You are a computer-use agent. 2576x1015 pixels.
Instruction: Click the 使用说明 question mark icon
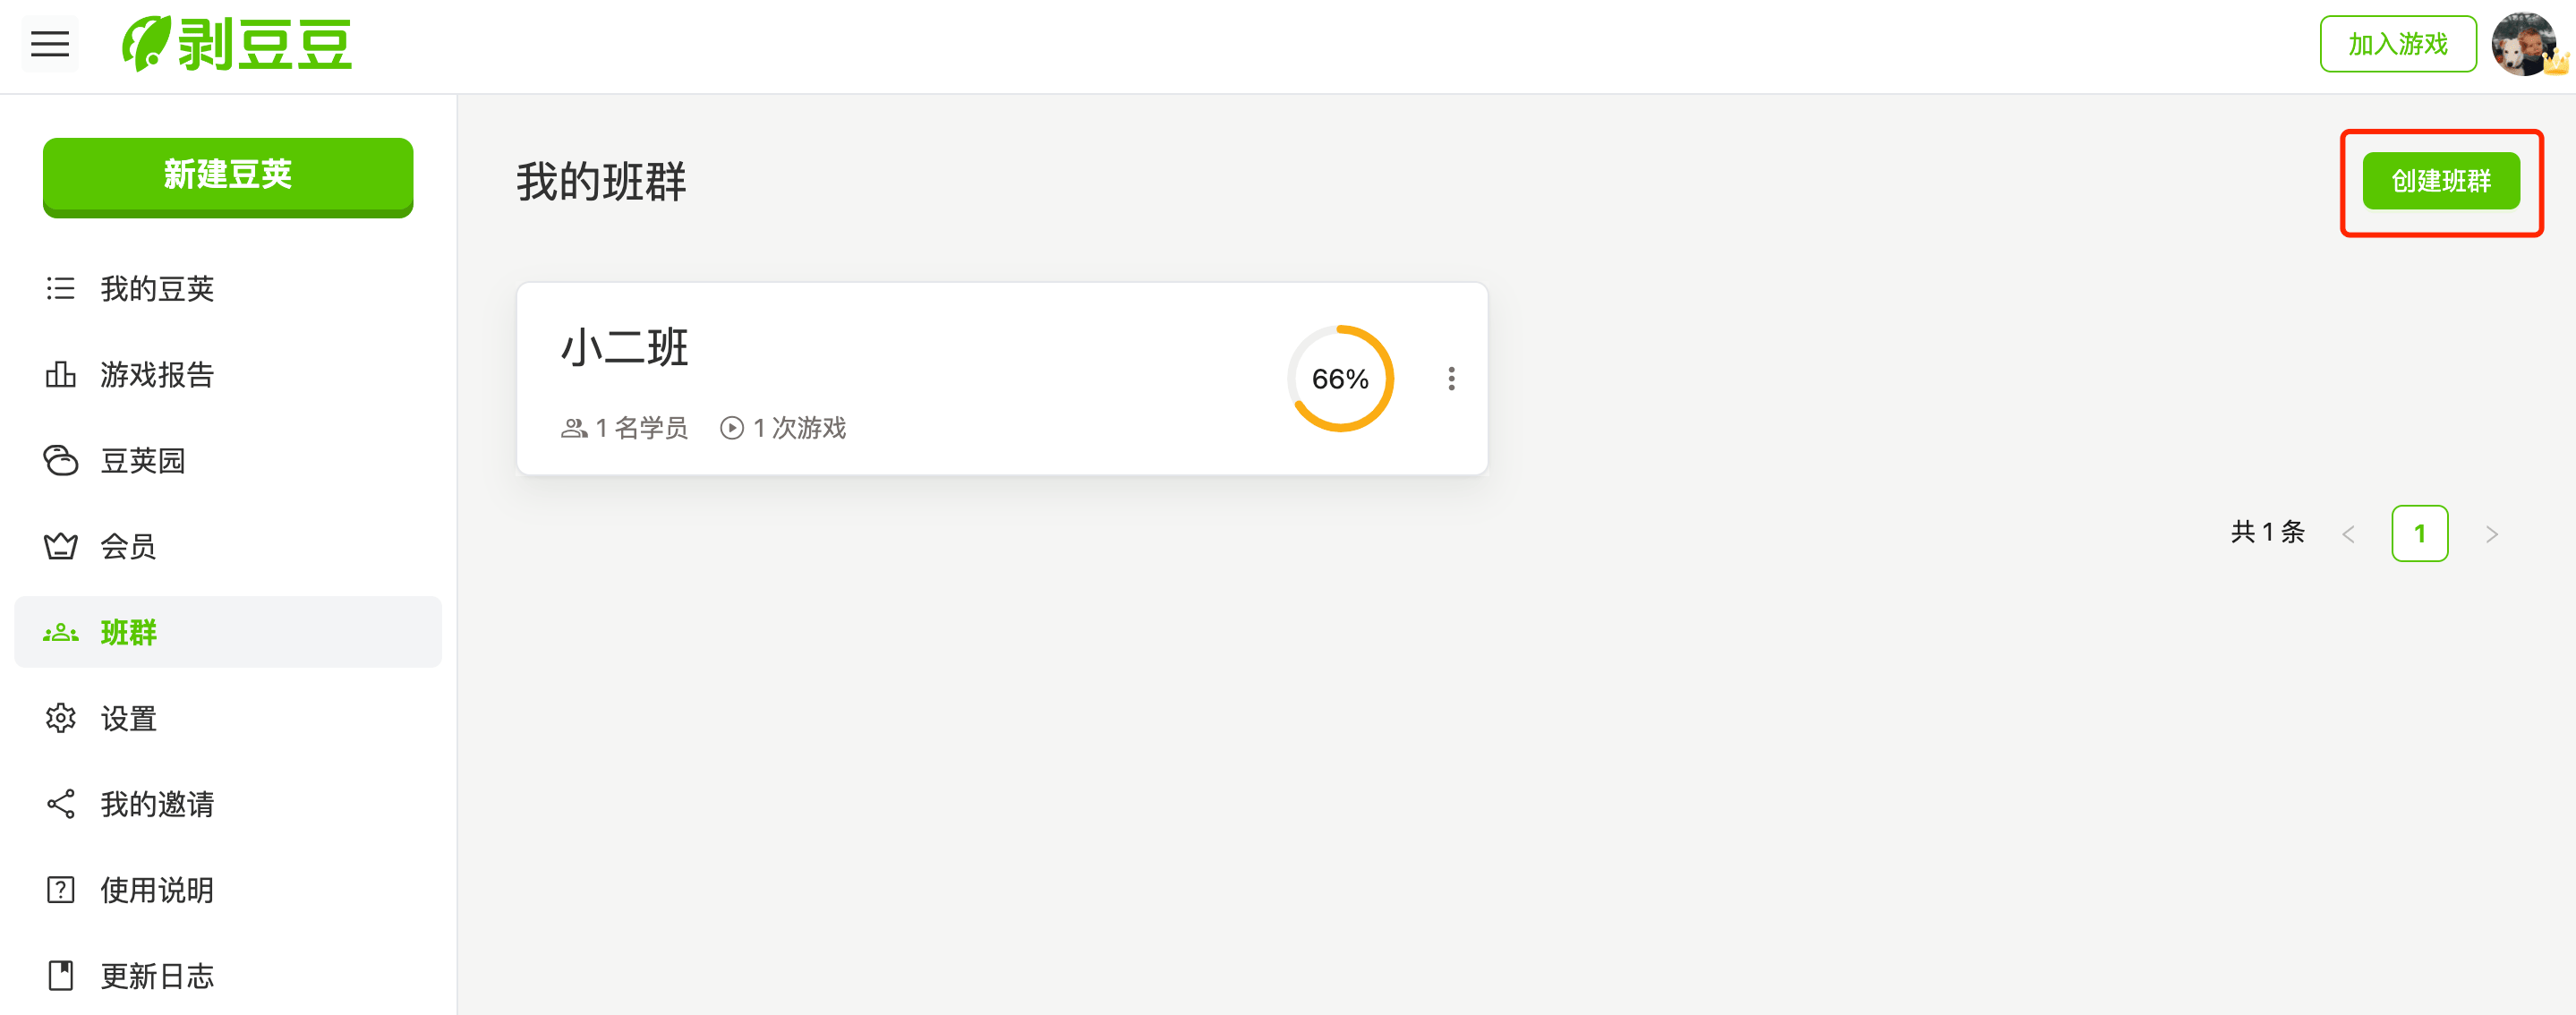(x=60, y=890)
